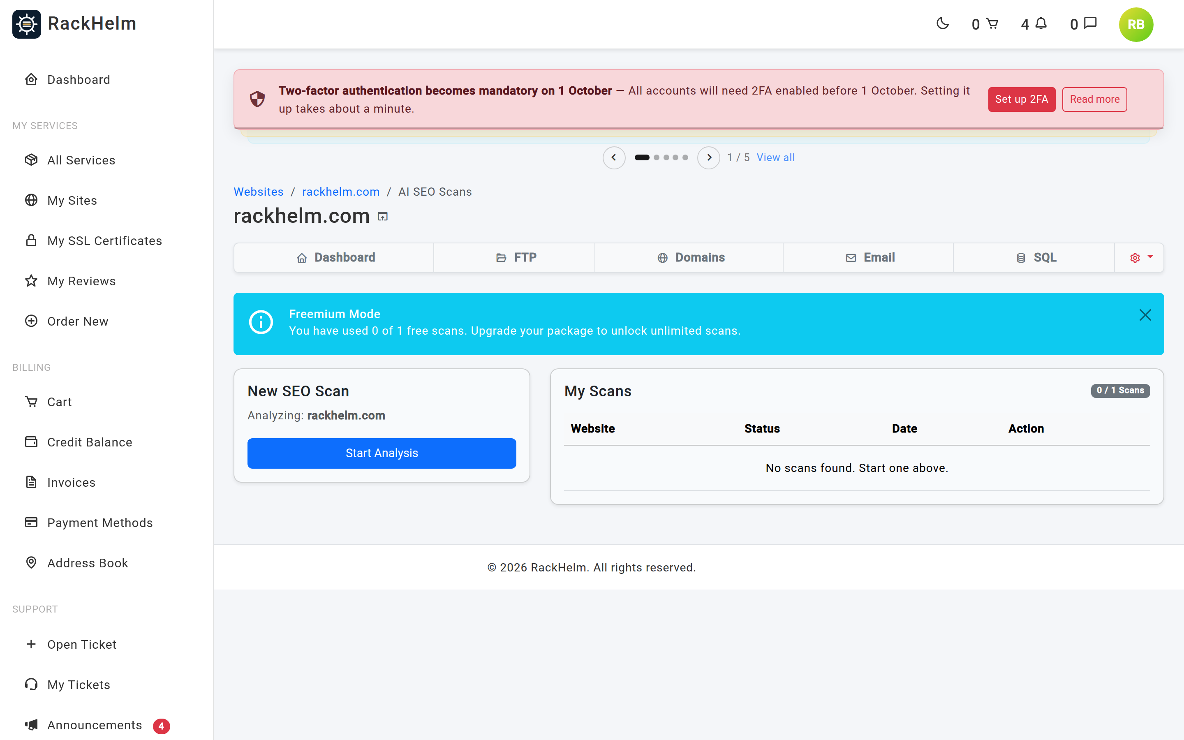Click the Freemium Mode info icon
This screenshot has height=740, width=1184.
coord(261,323)
